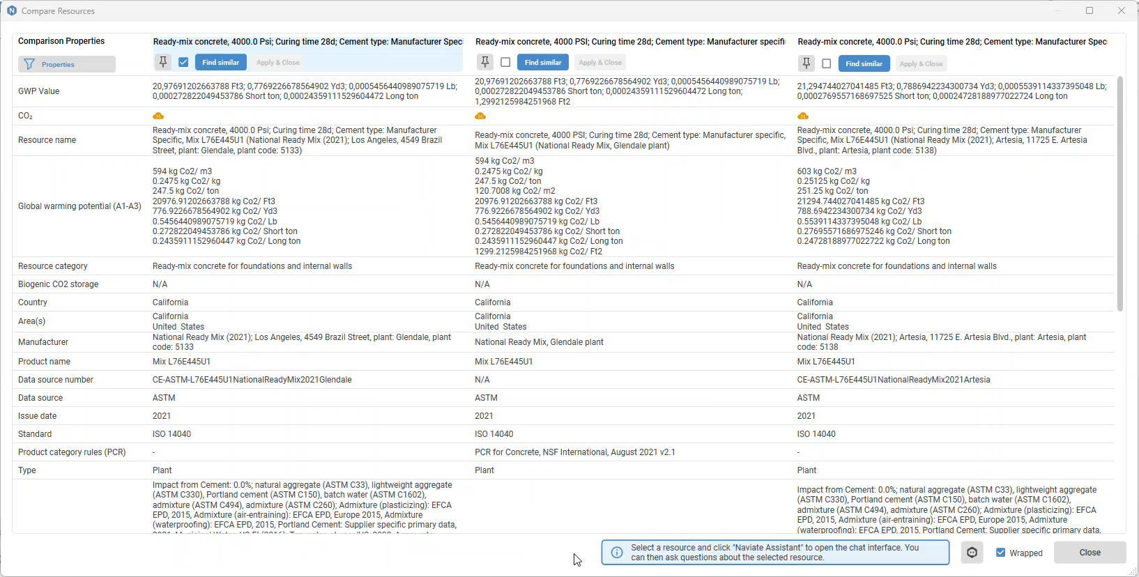Click Apply & Close in the Artesia column
1139x577 pixels.
(x=922, y=63)
